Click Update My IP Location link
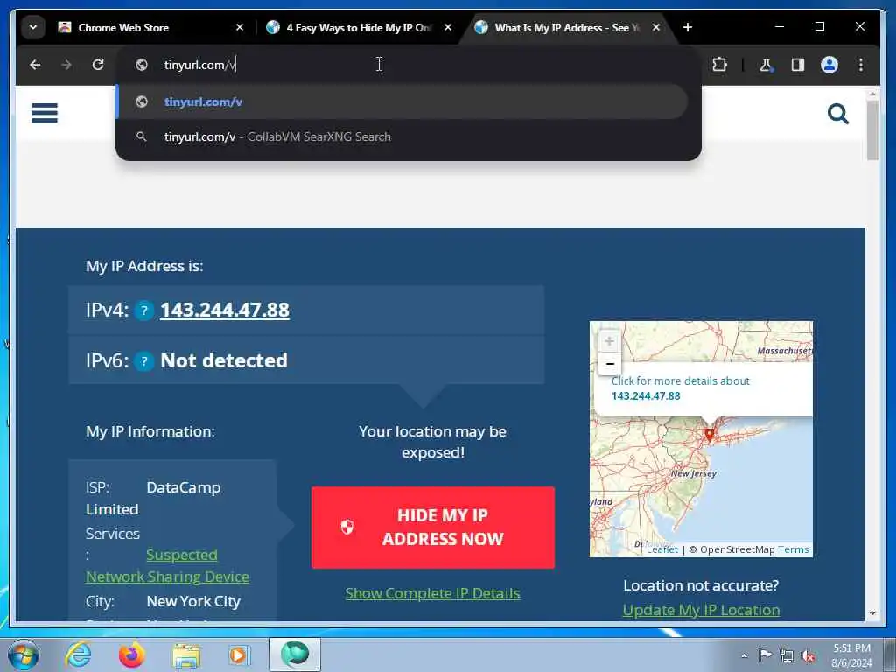Screen dimensions: 896x672 [701, 610]
